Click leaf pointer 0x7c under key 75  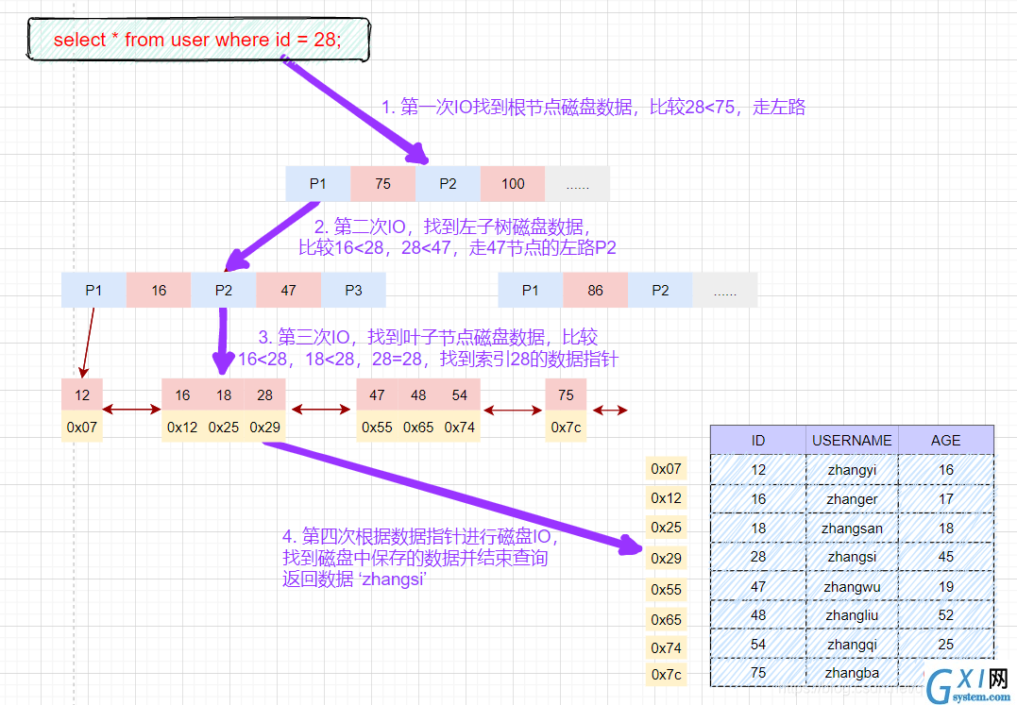(566, 427)
